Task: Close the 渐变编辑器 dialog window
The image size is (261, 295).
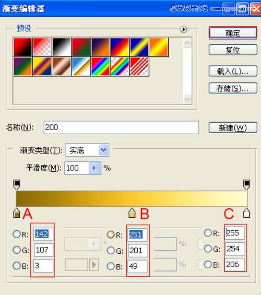Action: point(255,9)
